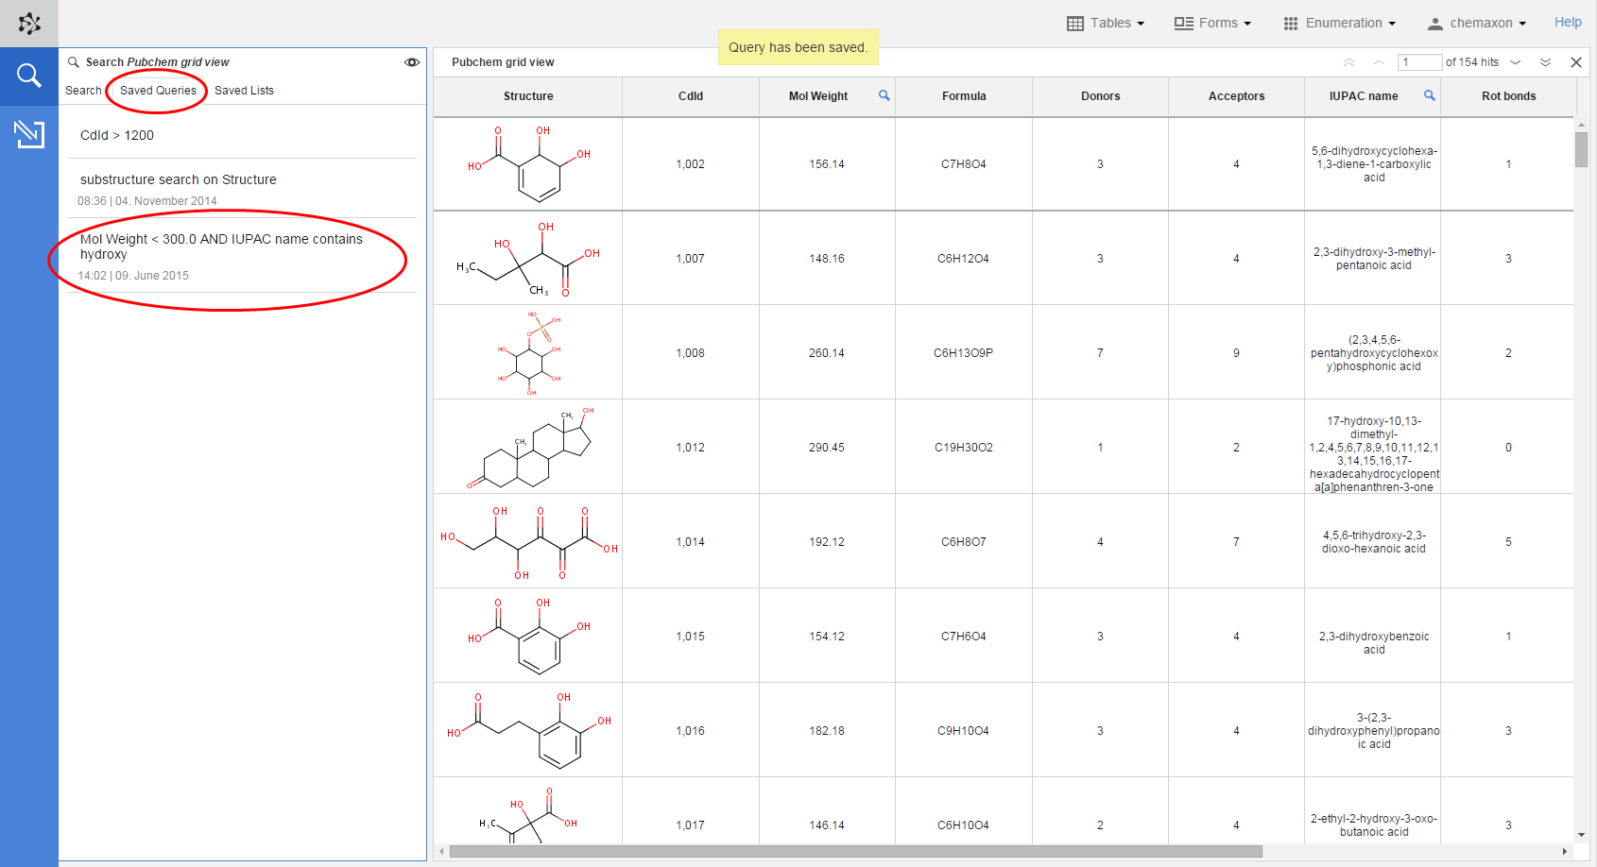Switch to the Saved Lists tab
This screenshot has height=867, width=1597.
[244, 90]
